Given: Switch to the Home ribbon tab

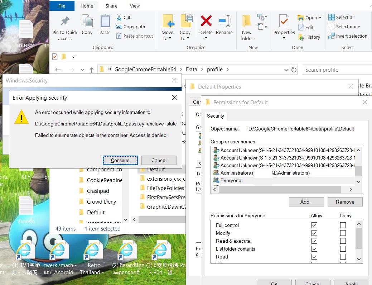Looking at the screenshot, I should pos(87,6).
